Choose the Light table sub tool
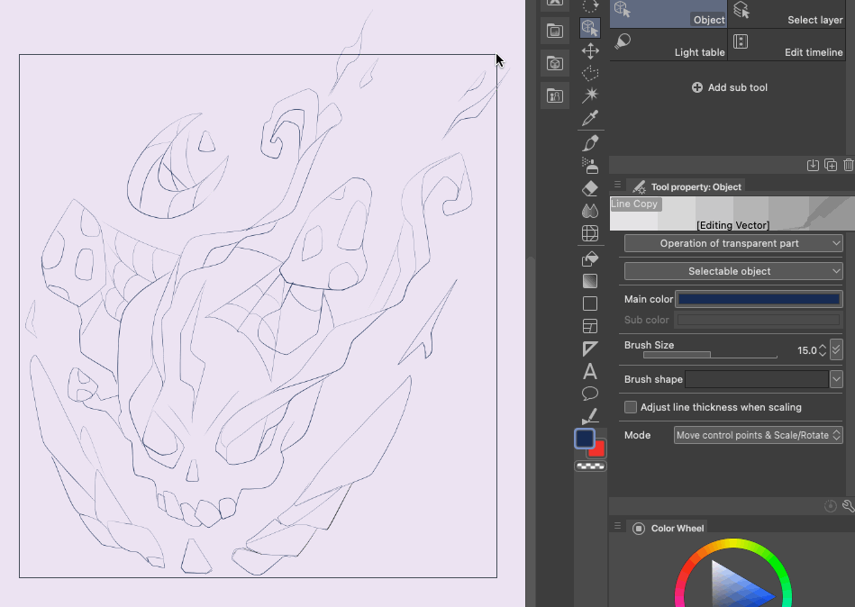The height and width of the screenshot is (607, 855). [669, 44]
